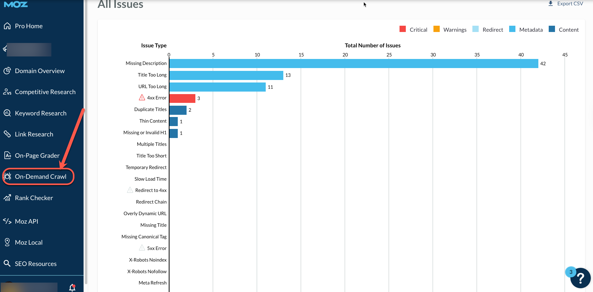Toggle the Content legend entry
This screenshot has height=292, width=593.
(564, 29)
